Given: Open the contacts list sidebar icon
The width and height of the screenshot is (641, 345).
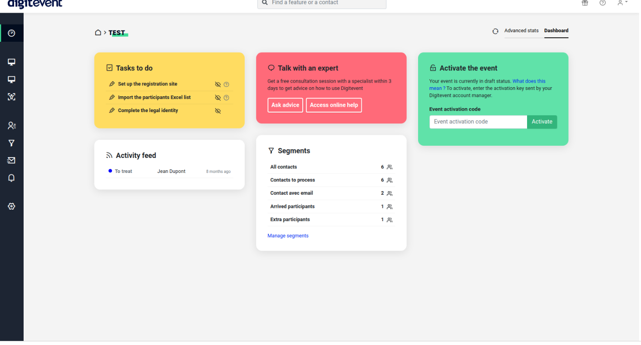Looking at the screenshot, I should (12, 126).
